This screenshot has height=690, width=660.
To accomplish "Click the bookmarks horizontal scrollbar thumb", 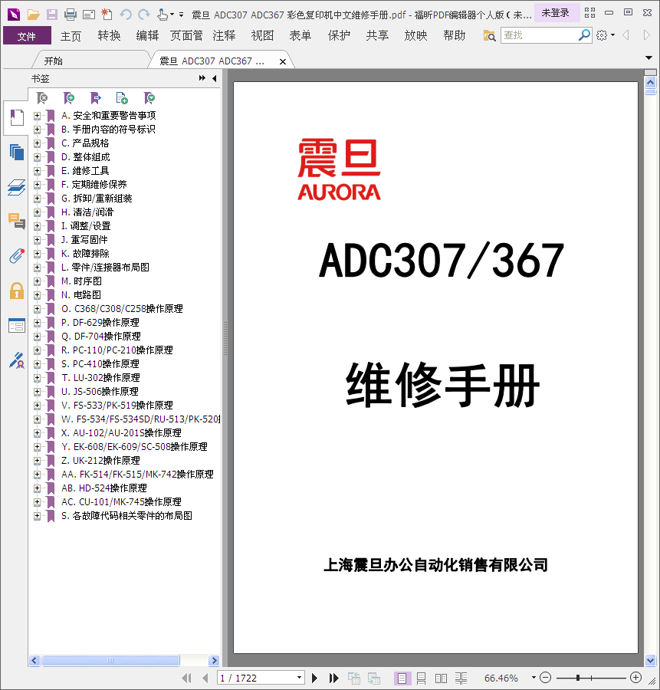I will pos(110,661).
